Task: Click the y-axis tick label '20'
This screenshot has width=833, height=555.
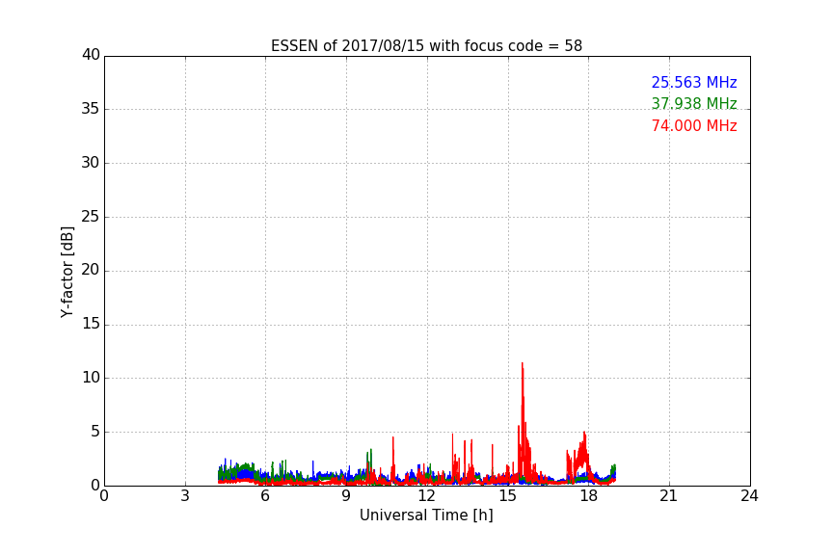Action: (91, 271)
